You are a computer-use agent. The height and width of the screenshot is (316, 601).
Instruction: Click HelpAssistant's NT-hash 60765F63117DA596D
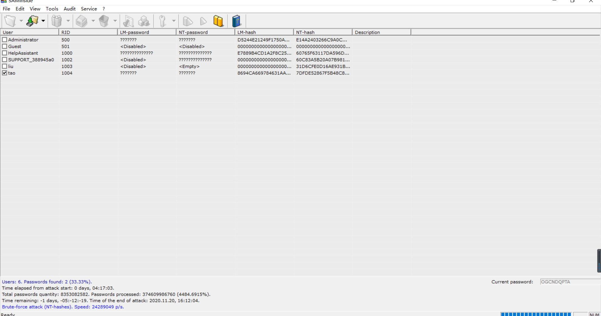[322, 53]
